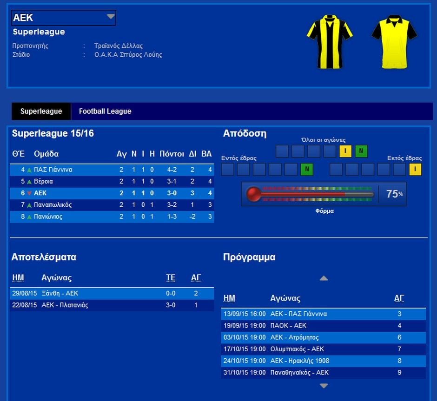Open the ΑΕΚ - Πλατανιάς result
Viewport: 437px width, 401px height.
click(x=65, y=305)
